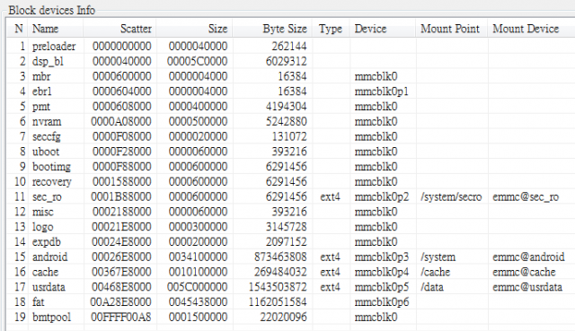
Task: Click the Type column header
Action: point(331,29)
